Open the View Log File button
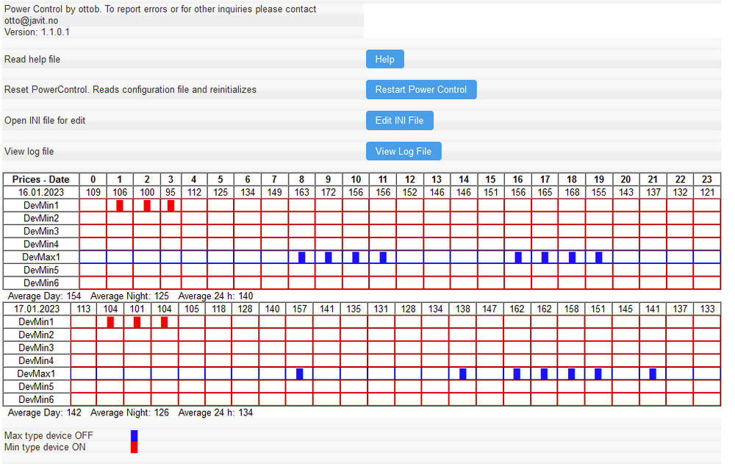 point(403,151)
